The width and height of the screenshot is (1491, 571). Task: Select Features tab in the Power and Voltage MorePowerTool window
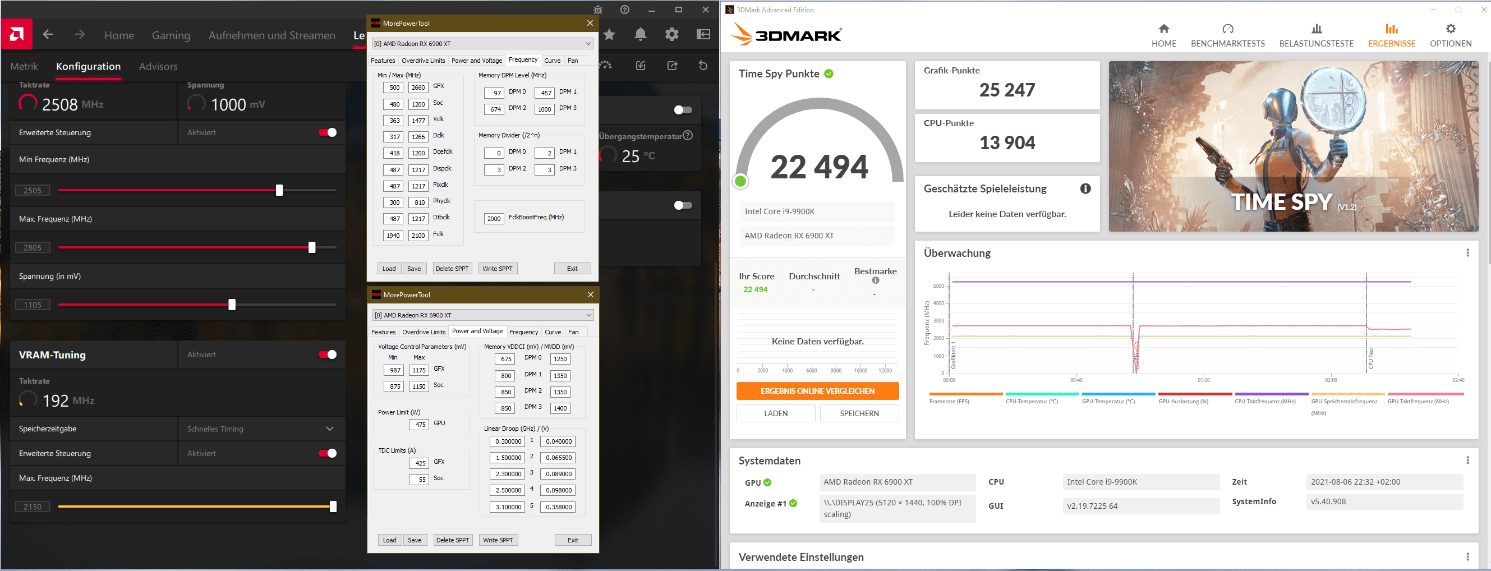[x=383, y=332]
